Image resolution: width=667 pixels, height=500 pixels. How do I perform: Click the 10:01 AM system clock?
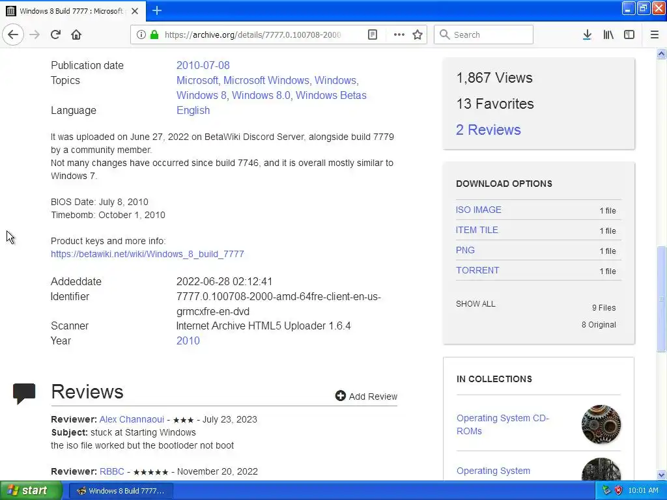point(643,491)
